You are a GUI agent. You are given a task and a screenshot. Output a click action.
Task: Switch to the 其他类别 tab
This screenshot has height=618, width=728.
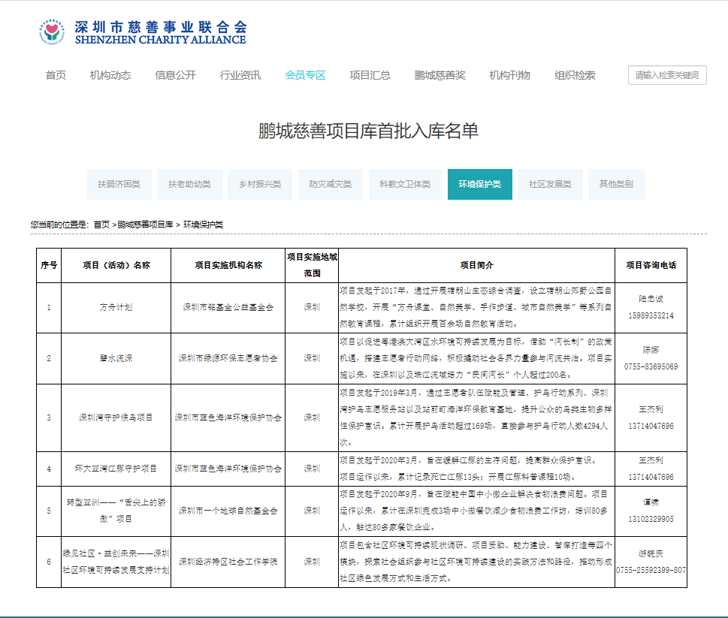[x=616, y=184]
